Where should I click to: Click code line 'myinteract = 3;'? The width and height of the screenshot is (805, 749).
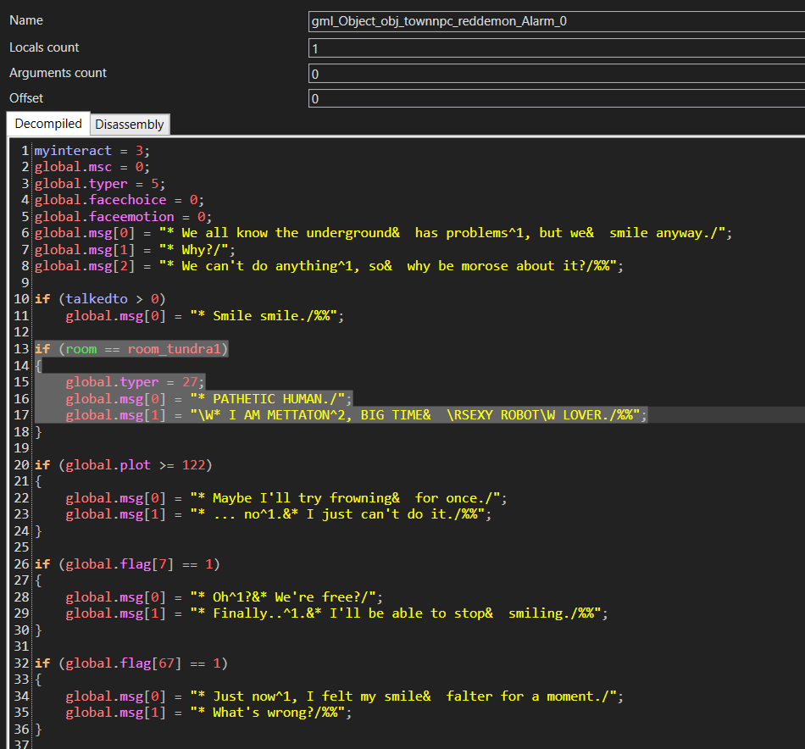tap(92, 151)
